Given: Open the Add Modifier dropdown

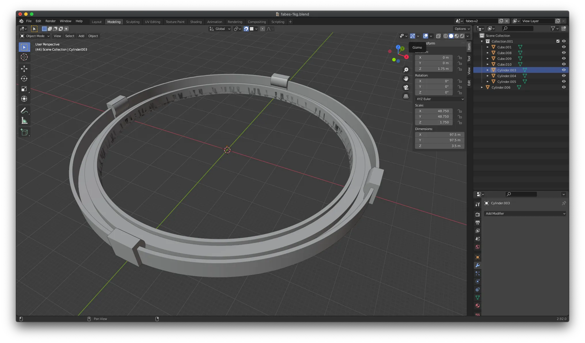Looking at the screenshot, I should 525,214.
